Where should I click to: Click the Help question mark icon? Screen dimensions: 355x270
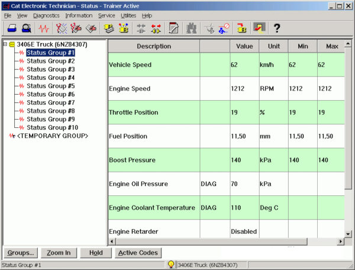pyautogui.click(x=277, y=28)
